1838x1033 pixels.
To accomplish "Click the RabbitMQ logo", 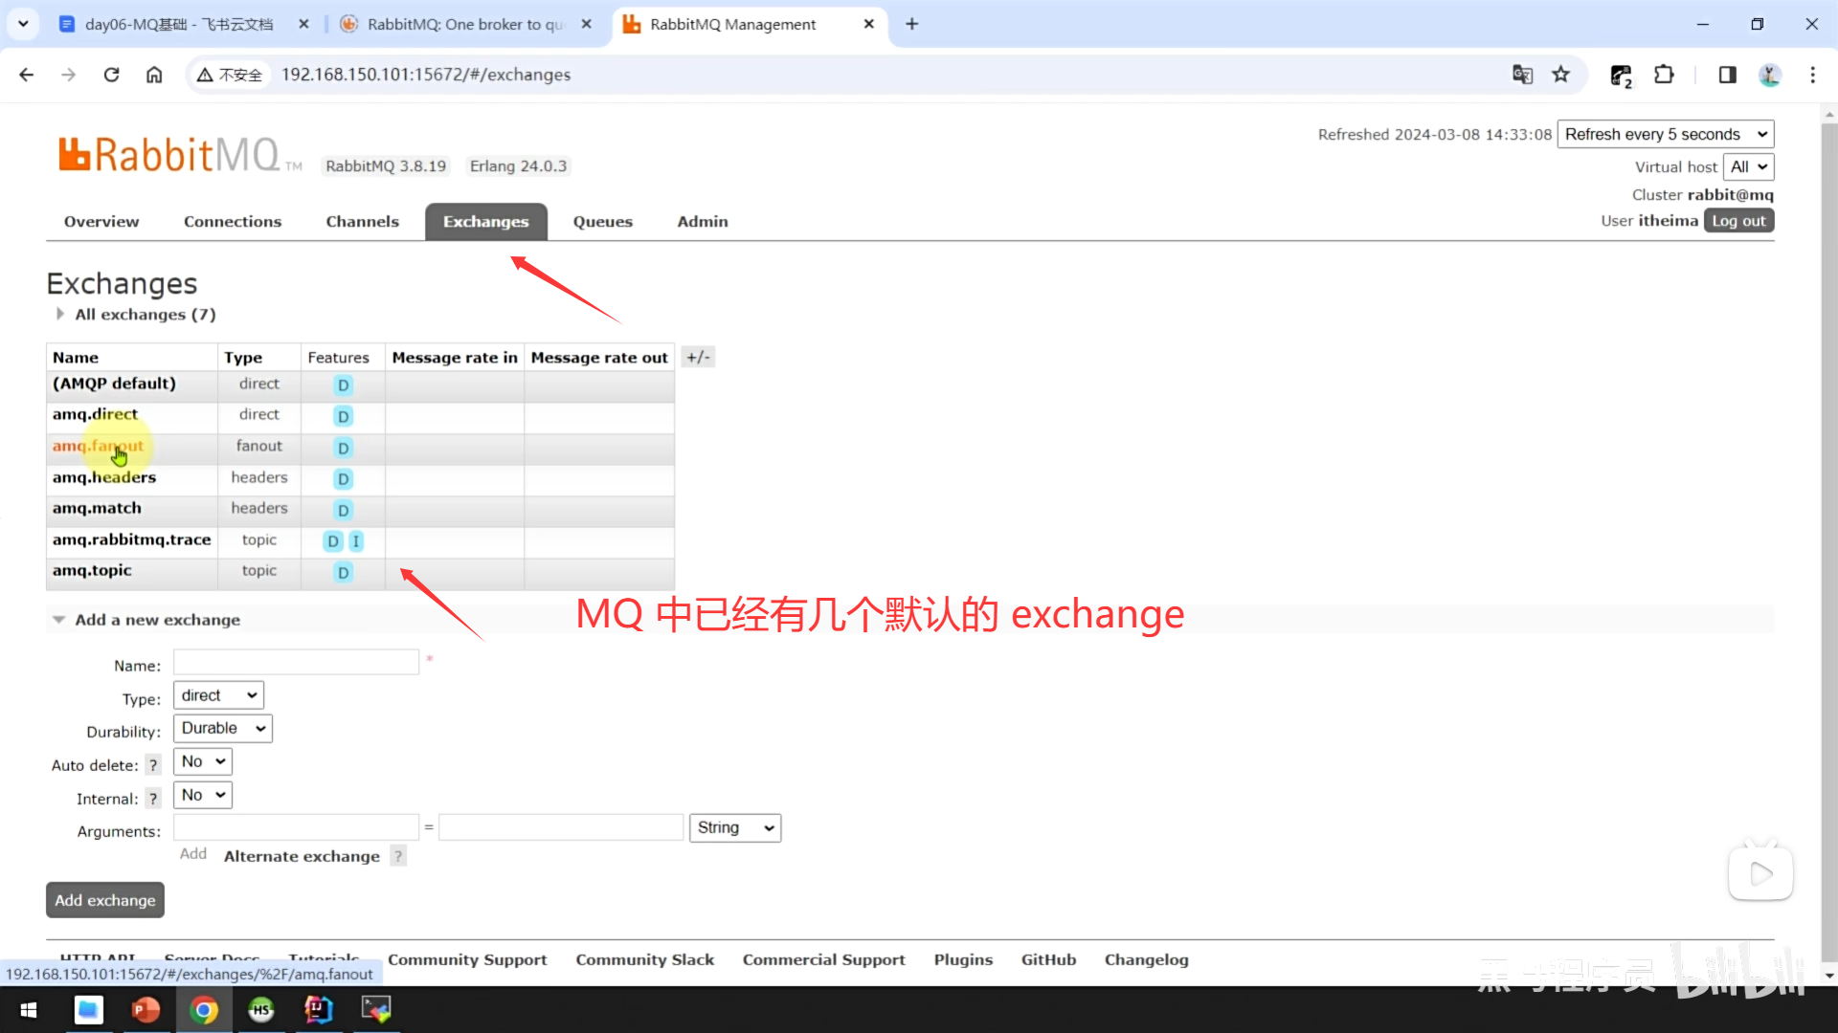I will (169, 155).
